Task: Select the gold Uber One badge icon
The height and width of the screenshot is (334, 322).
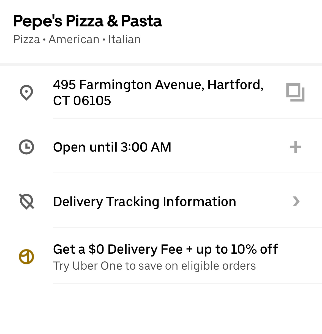Action: tap(26, 257)
